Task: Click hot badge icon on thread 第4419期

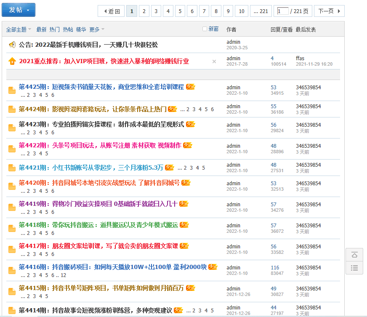Action: 184,204
